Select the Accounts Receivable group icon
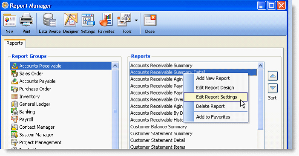Viewport: 299px width, 156px height. coord(14,66)
